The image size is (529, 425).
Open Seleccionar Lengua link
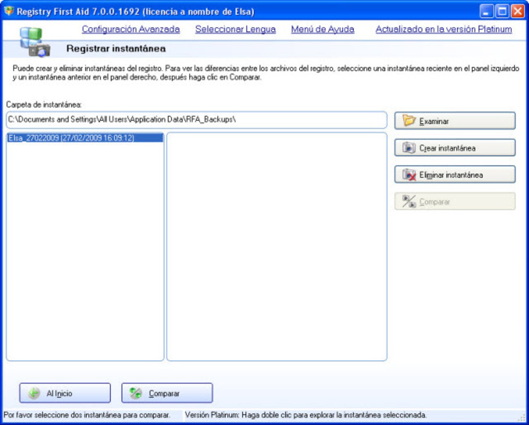(235, 29)
